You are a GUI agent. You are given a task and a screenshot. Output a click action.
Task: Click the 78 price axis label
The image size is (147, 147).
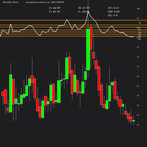(138, 57)
